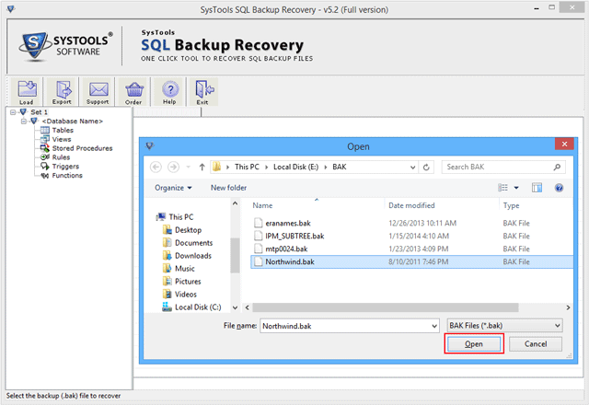
Task: Click the Cancel button
Action: tap(536, 343)
